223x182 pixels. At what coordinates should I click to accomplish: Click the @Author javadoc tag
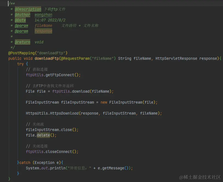pyautogui.click(x=23, y=15)
